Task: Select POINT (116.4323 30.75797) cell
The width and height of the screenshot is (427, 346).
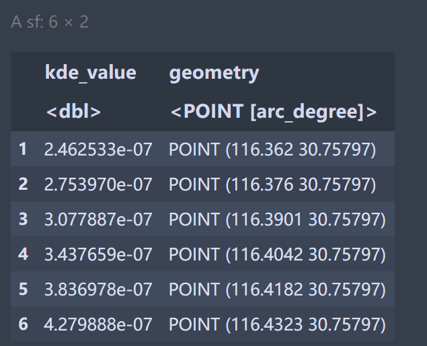Action: 277,324
